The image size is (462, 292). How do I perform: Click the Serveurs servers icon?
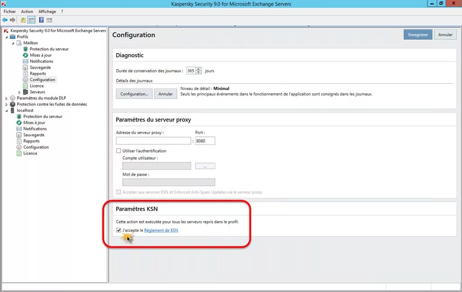tap(26, 92)
